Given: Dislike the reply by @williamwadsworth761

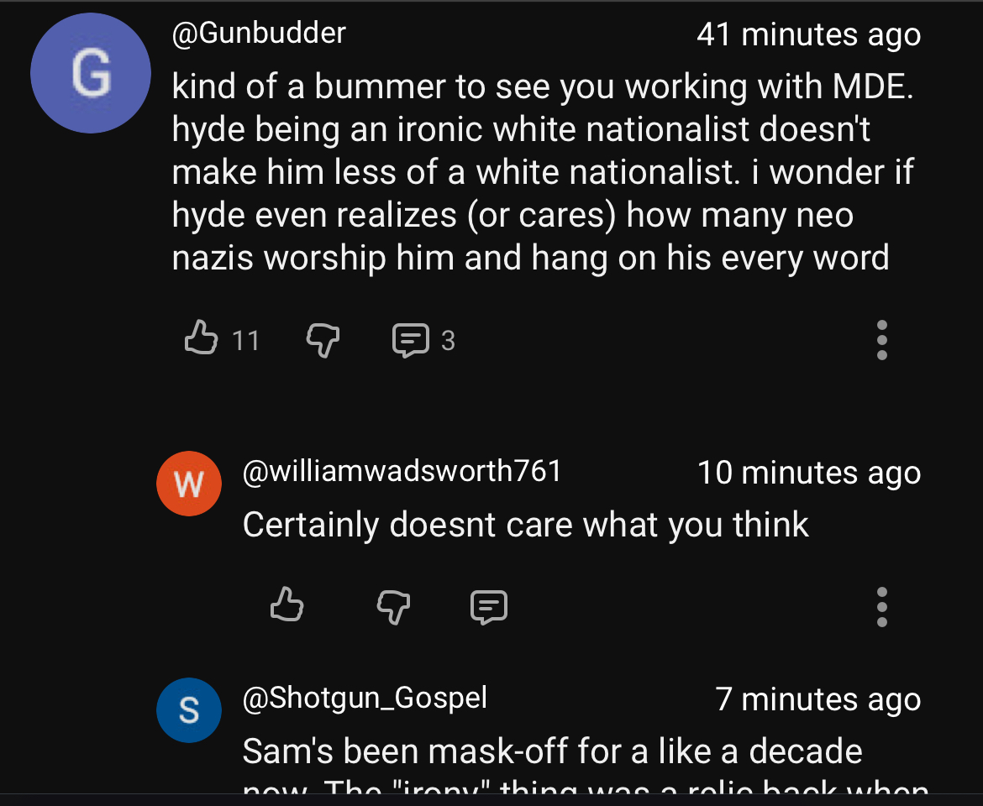Looking at the screenshot, I should click(x=392, y=605).
